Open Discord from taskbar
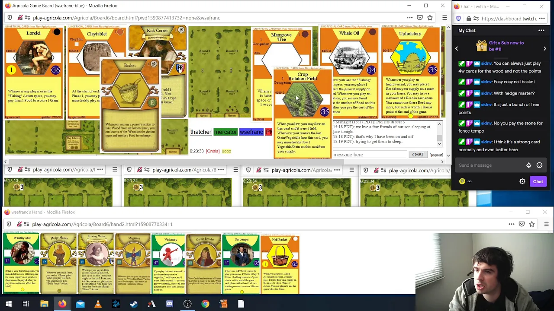 pyautogui.click(x=170, y=304)
